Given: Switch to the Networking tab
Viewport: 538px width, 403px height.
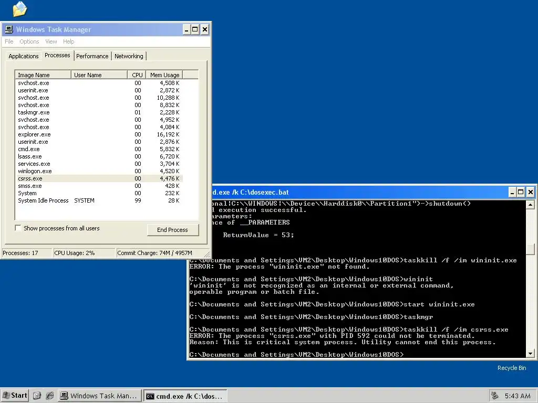Looking at the screenshot, I should 129,56.
